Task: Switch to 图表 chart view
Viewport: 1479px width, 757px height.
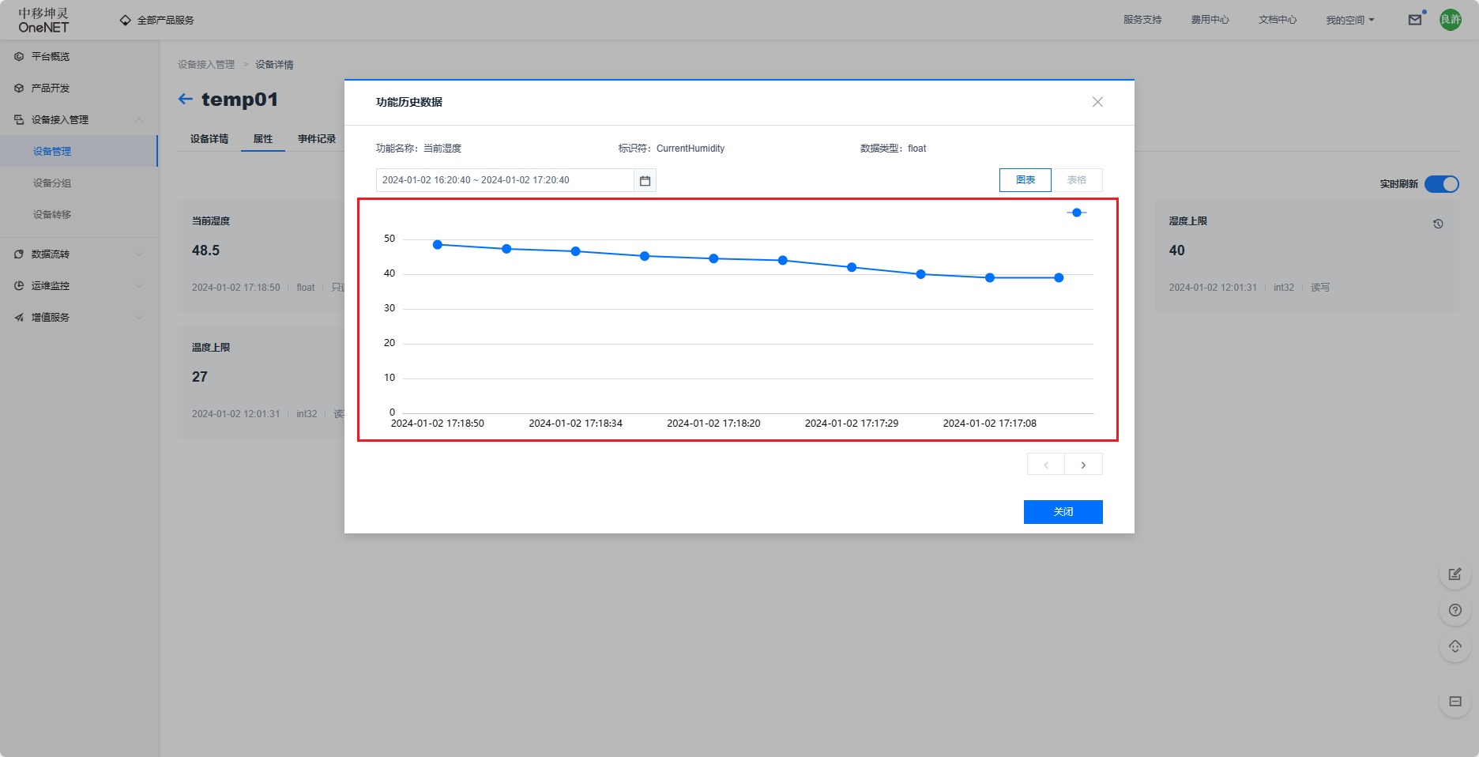Action: pyautogui.click(x=1025, y=180)
